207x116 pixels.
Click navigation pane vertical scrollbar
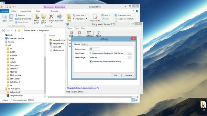click(45, 75)
